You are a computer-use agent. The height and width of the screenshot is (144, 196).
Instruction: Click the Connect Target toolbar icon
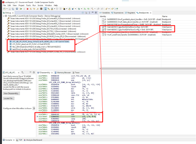click(17, 9)
